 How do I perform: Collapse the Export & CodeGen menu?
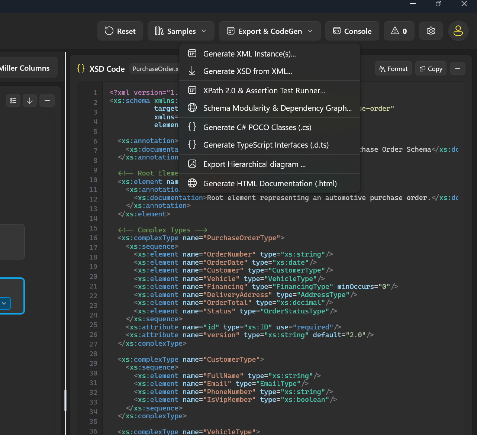tap(270, 31)
